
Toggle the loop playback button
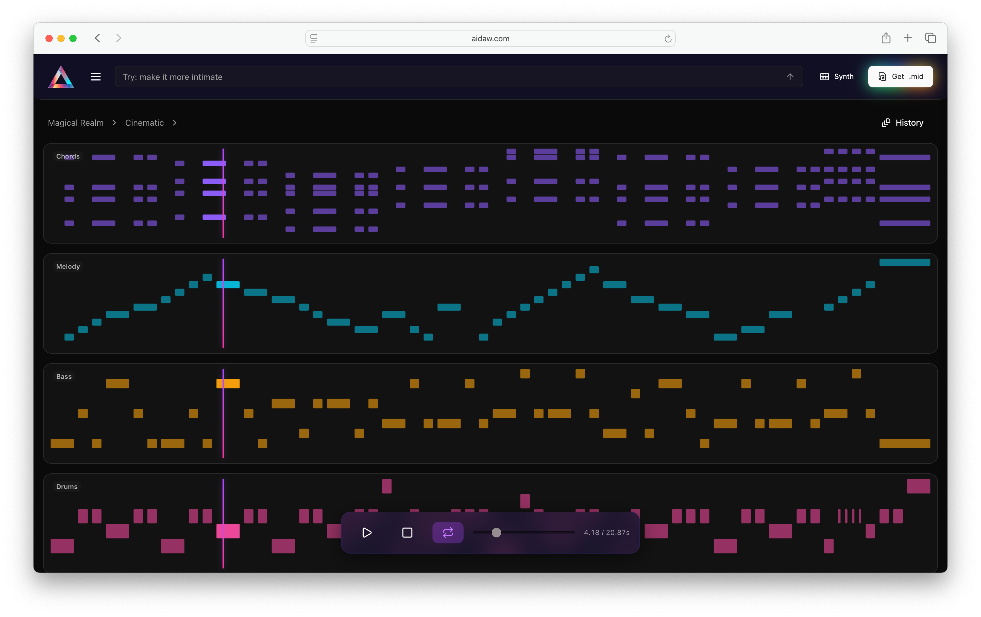point(448,533)
